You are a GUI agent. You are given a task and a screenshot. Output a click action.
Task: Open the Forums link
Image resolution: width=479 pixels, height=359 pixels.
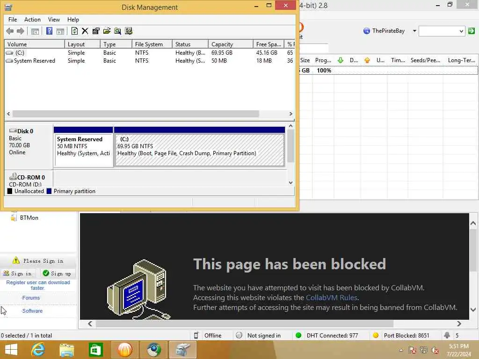click(31, 298)
